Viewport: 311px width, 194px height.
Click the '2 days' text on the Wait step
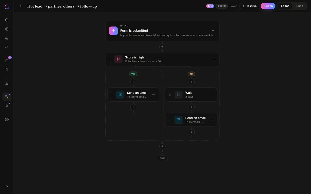point(189,97)
